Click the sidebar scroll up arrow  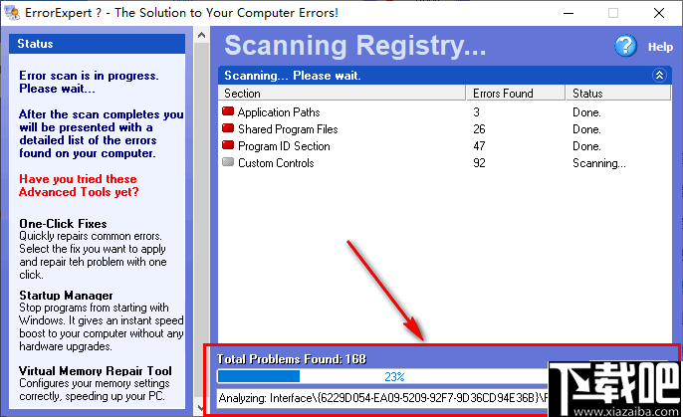(201, 35)
